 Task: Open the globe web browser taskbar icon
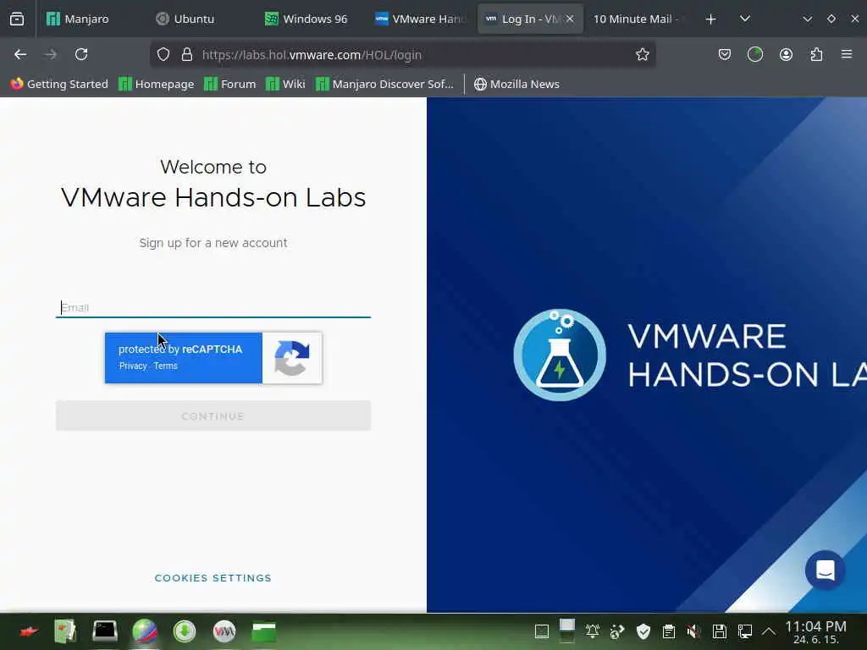[x=145, y=631]
